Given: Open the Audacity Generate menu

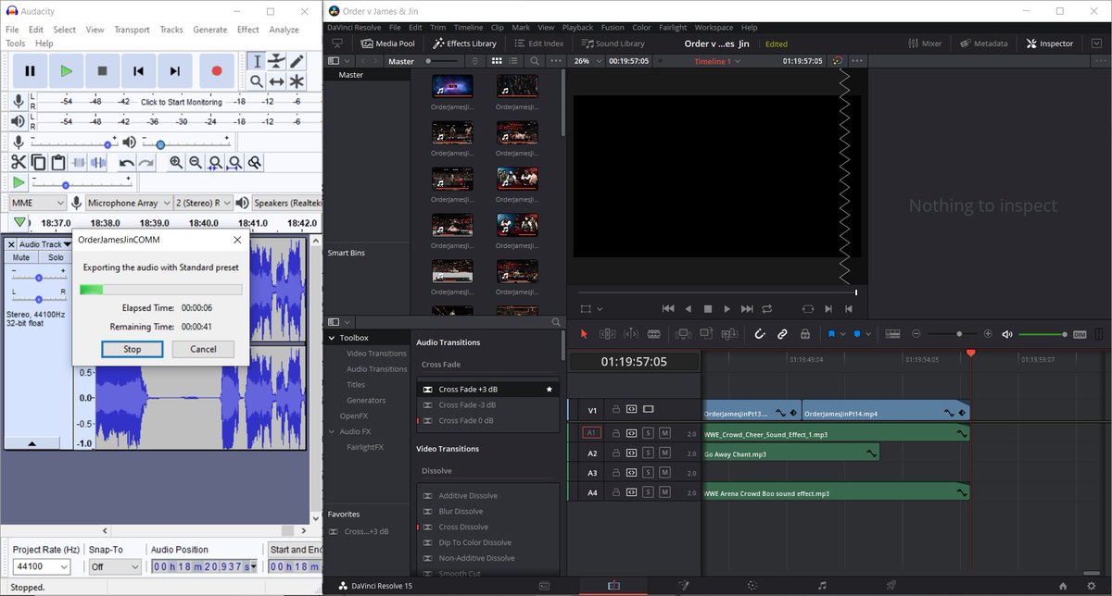Looking at the screenshot, I should [210, 30].
